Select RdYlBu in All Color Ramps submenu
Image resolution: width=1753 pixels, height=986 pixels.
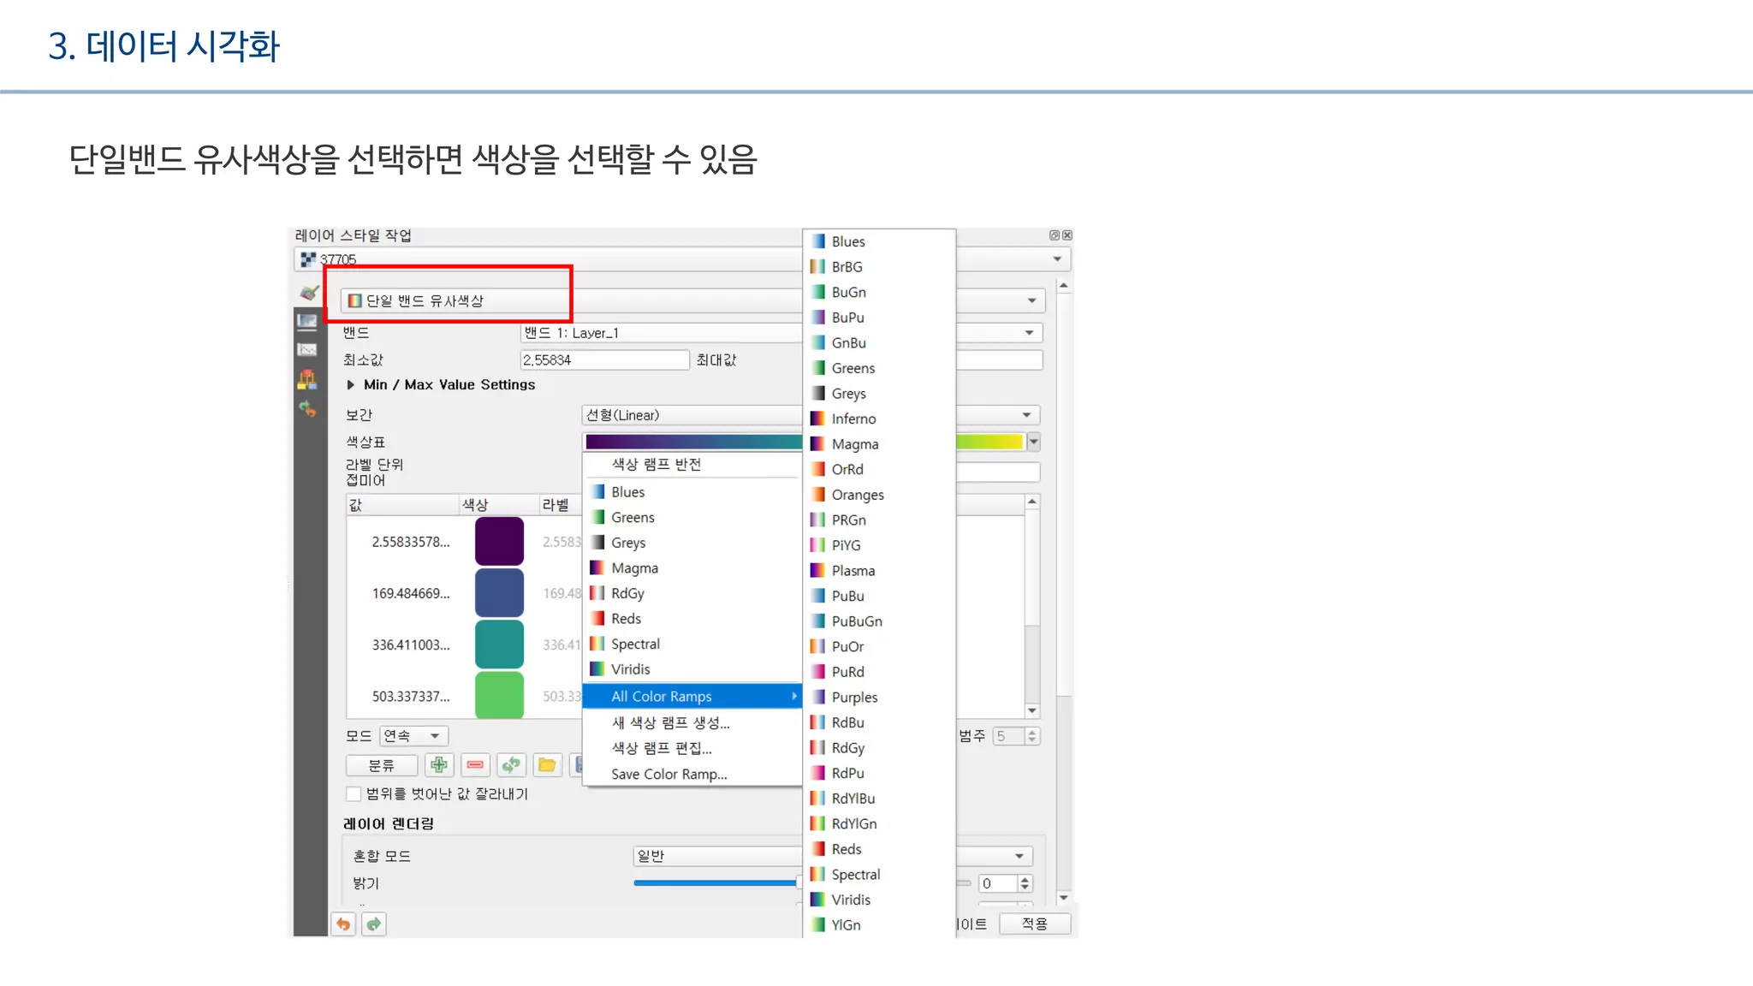click(879, 799)
